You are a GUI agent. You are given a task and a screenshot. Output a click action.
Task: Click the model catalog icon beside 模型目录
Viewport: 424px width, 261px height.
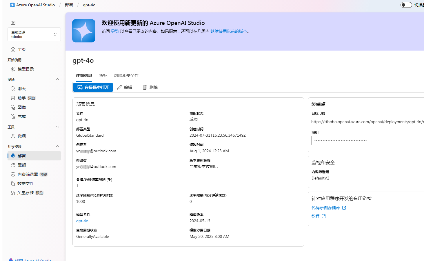pyautogui.click(x=13, y=69)
